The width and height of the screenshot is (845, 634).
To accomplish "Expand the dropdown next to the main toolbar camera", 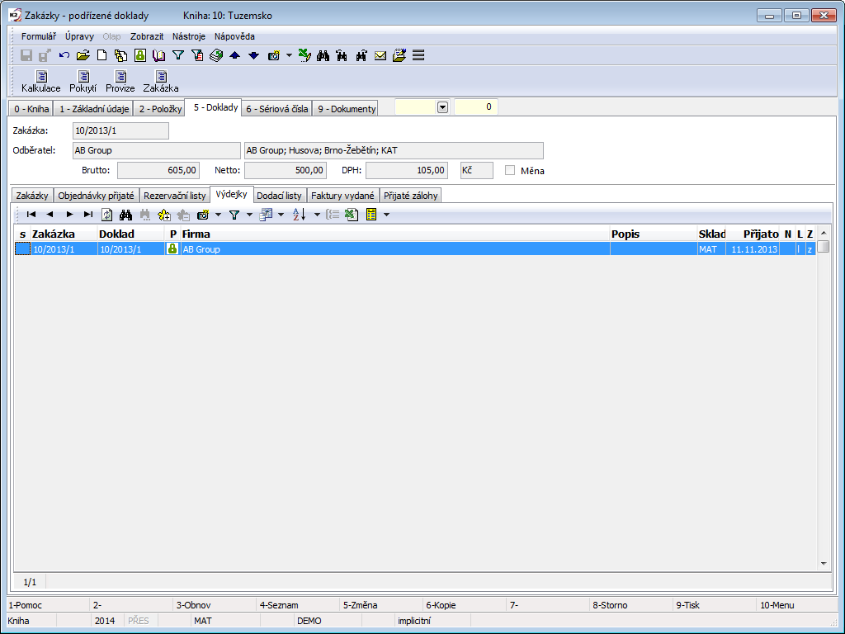I will pos(289,55).
